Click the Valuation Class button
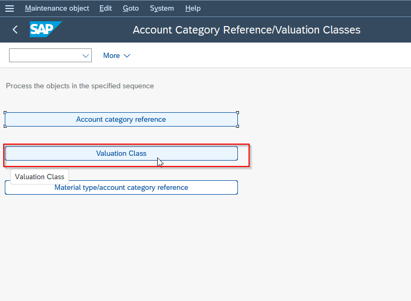Viewport: 411px width, 301px height. click(121, 154)
